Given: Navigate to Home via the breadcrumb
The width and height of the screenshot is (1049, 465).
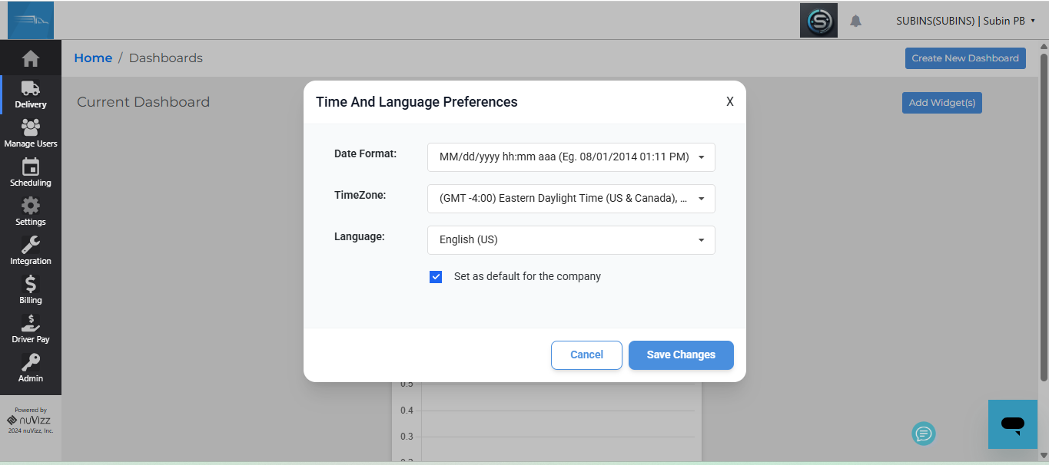Looking at the screenshot, I should point(93,58).
